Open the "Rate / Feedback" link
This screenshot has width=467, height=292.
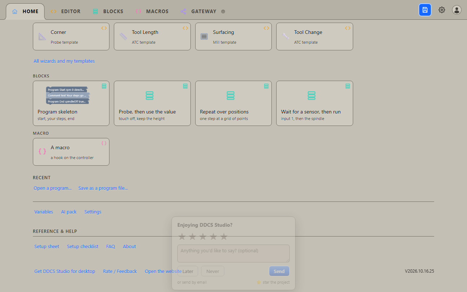120,271
